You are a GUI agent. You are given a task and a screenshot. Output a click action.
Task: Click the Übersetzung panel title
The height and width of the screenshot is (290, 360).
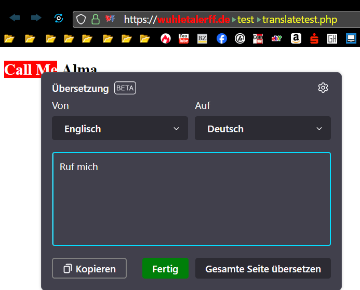click(x=81, y=88)
